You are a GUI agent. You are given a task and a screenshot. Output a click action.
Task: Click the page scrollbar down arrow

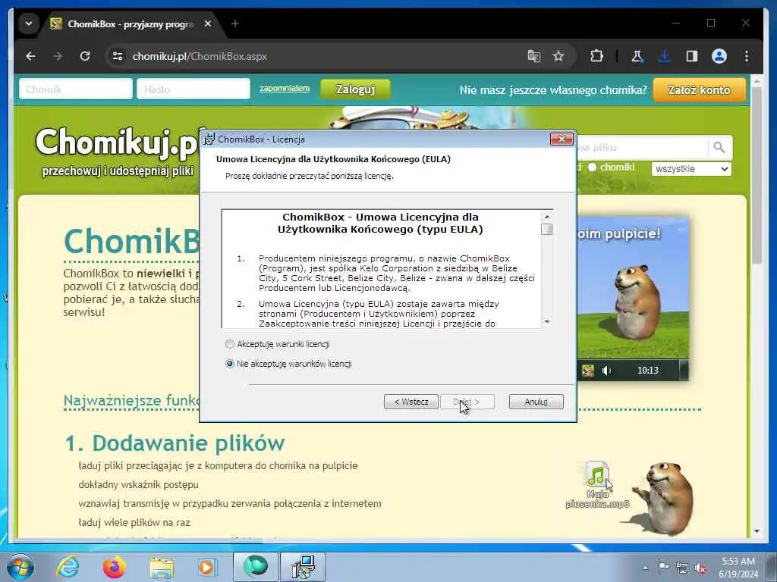(757, 531)
